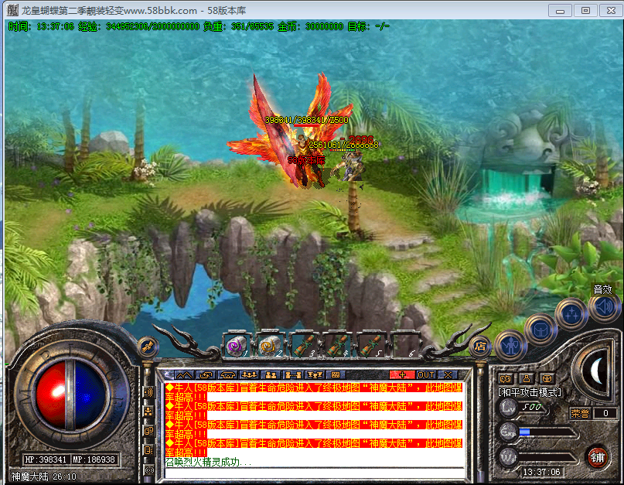Viewport: 624px width, 485px height.
Task: Click the red 铺 stall button
Action: click(597, 456)
